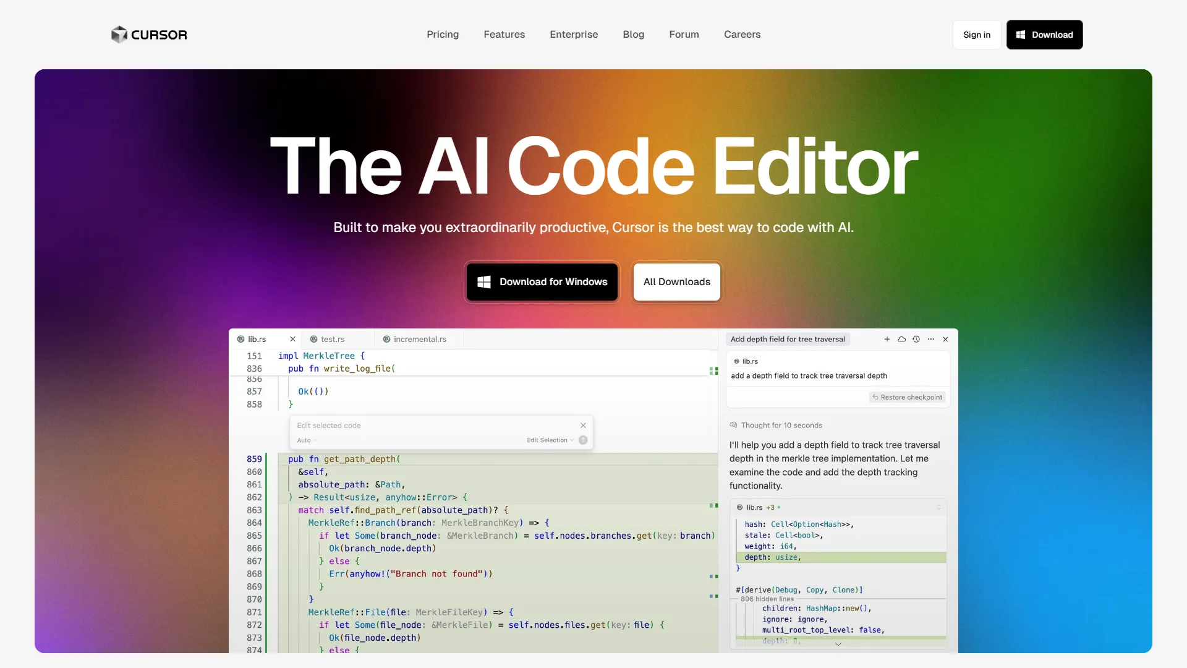Open the chat history icon

(916, 339)
